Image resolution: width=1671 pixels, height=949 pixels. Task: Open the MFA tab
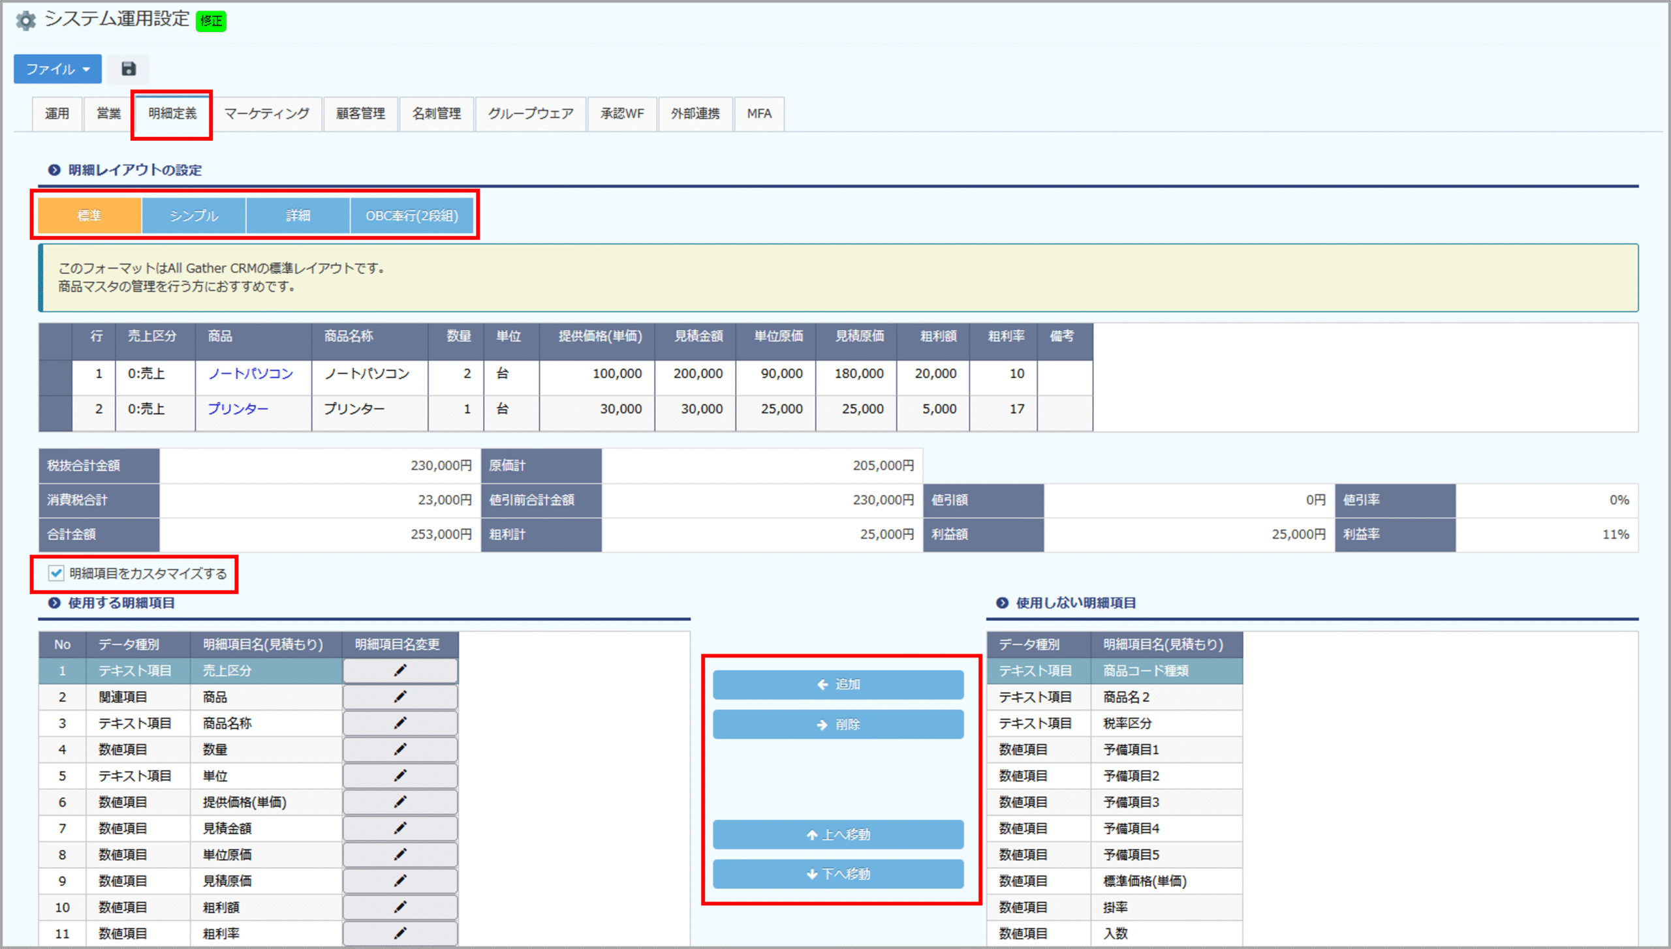tap(759, 113)
